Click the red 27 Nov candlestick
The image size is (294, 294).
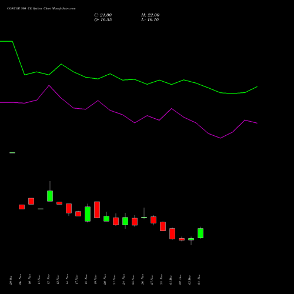[x=153, y=220]
